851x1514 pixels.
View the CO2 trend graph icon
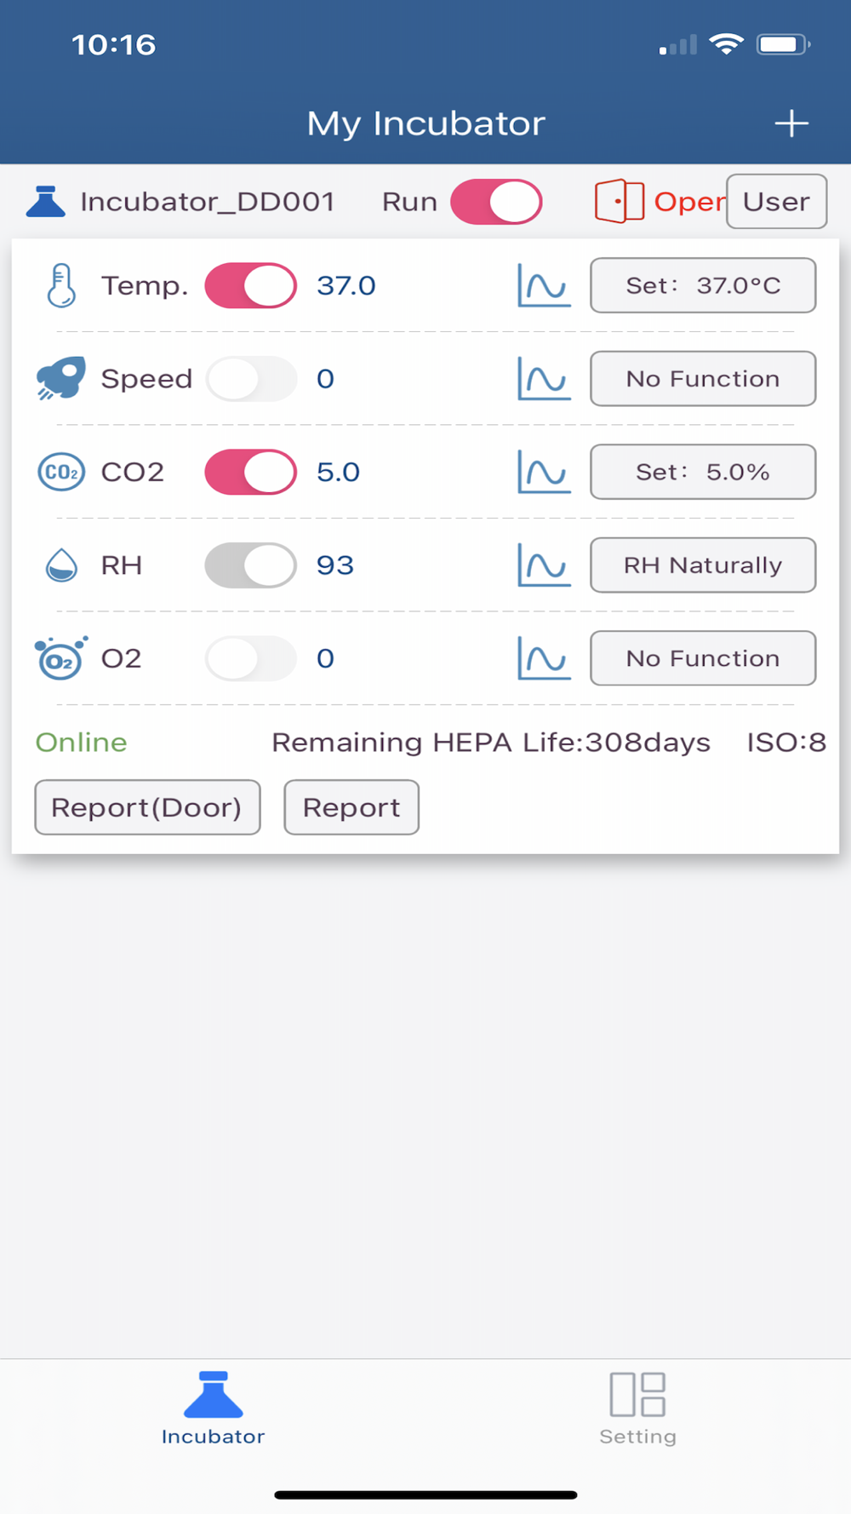pyautogui.click(x=543, y=473)
